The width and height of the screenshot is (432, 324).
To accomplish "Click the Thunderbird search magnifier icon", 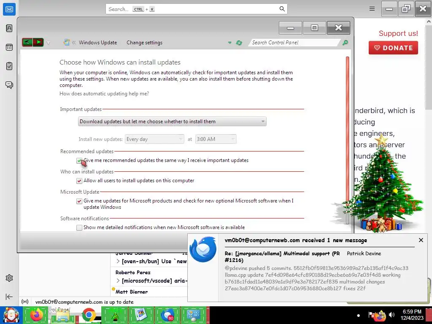I will [x=282, y=9].
